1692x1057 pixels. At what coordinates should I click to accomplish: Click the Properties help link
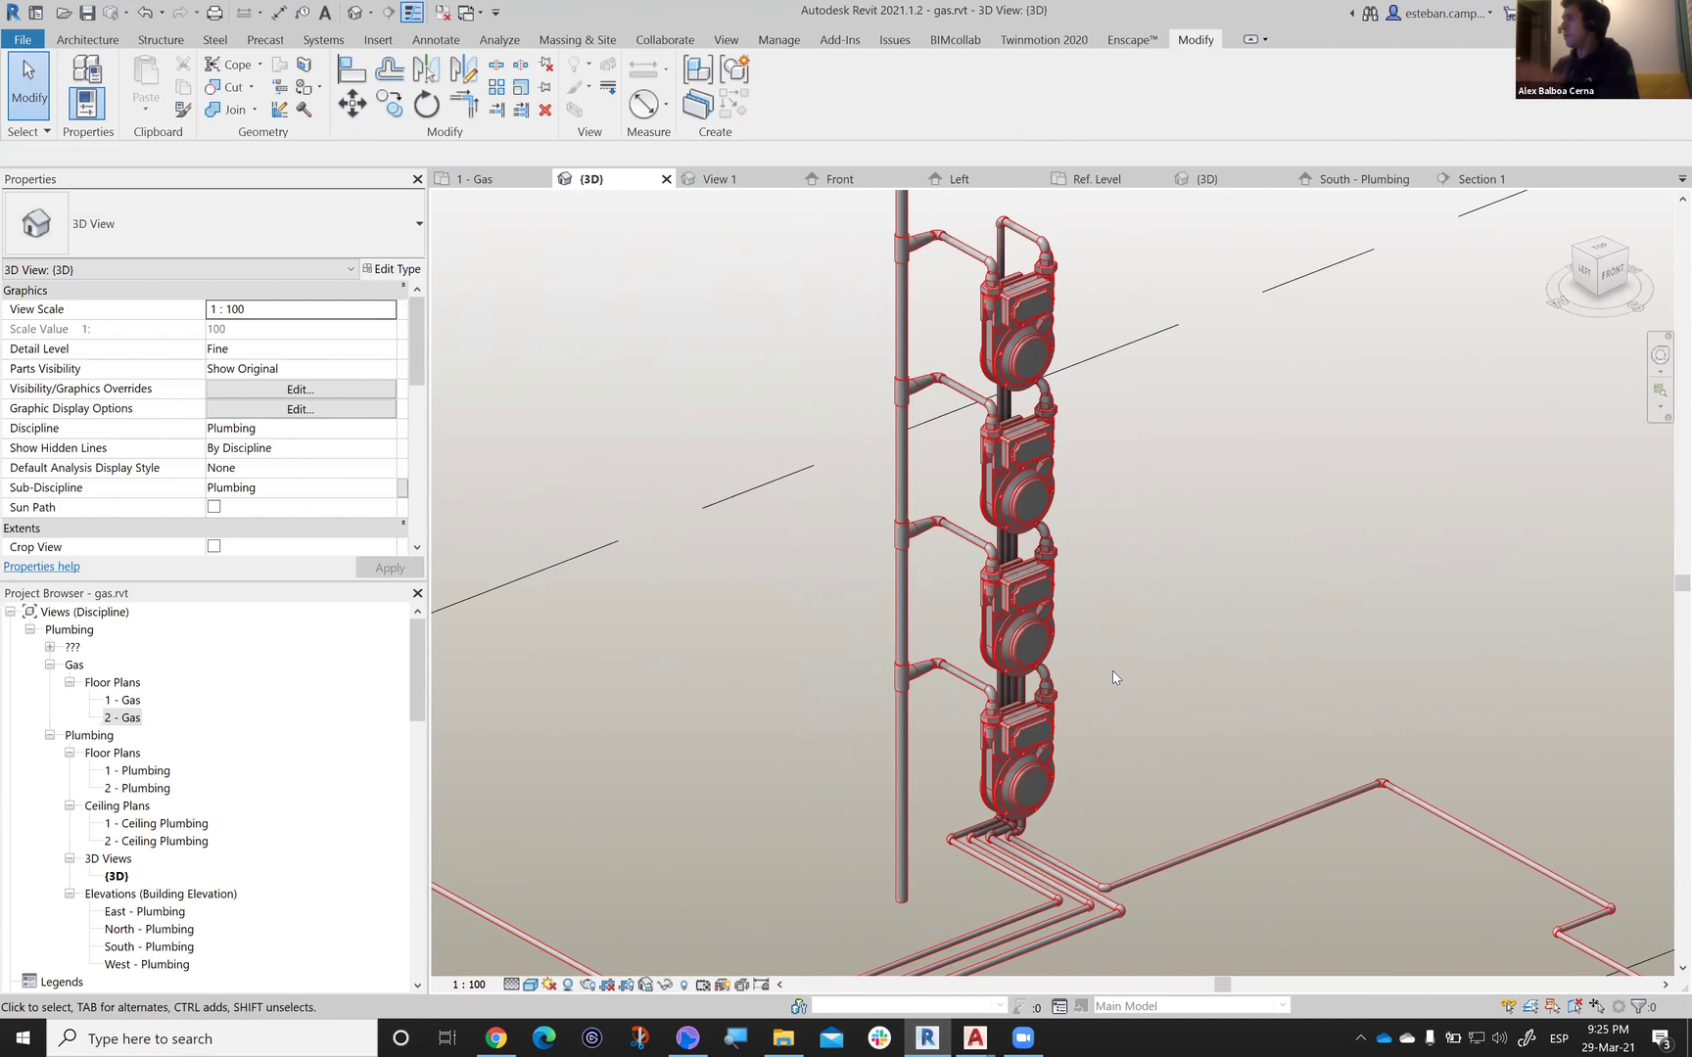(x=42, y=567)
